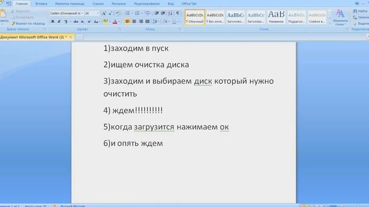Open underline style dropdown arrow
This screenshot has height=207, width=369.
(x=70, y=22)
